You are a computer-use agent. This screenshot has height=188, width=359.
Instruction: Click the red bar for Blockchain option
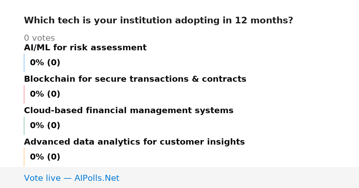pyautogui.click(x=24, y=94)
